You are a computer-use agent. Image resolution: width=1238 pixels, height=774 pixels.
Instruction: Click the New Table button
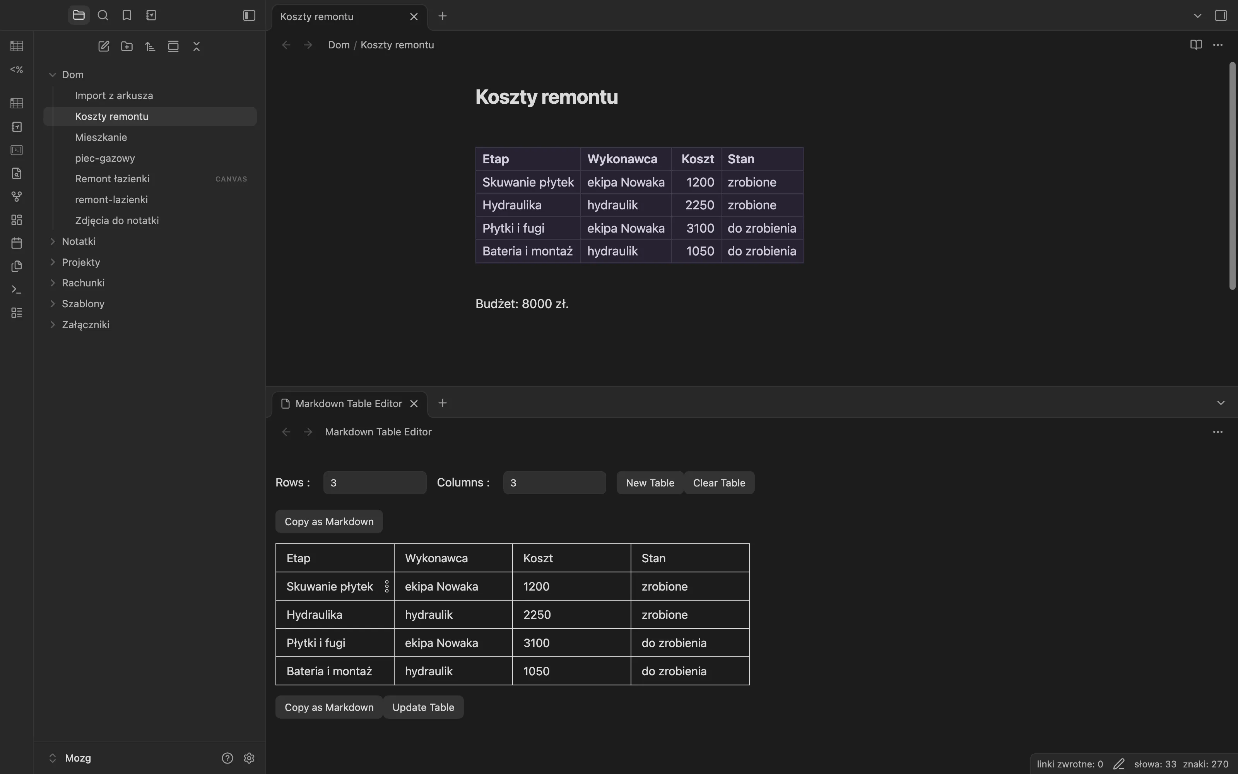pos(650,483)
